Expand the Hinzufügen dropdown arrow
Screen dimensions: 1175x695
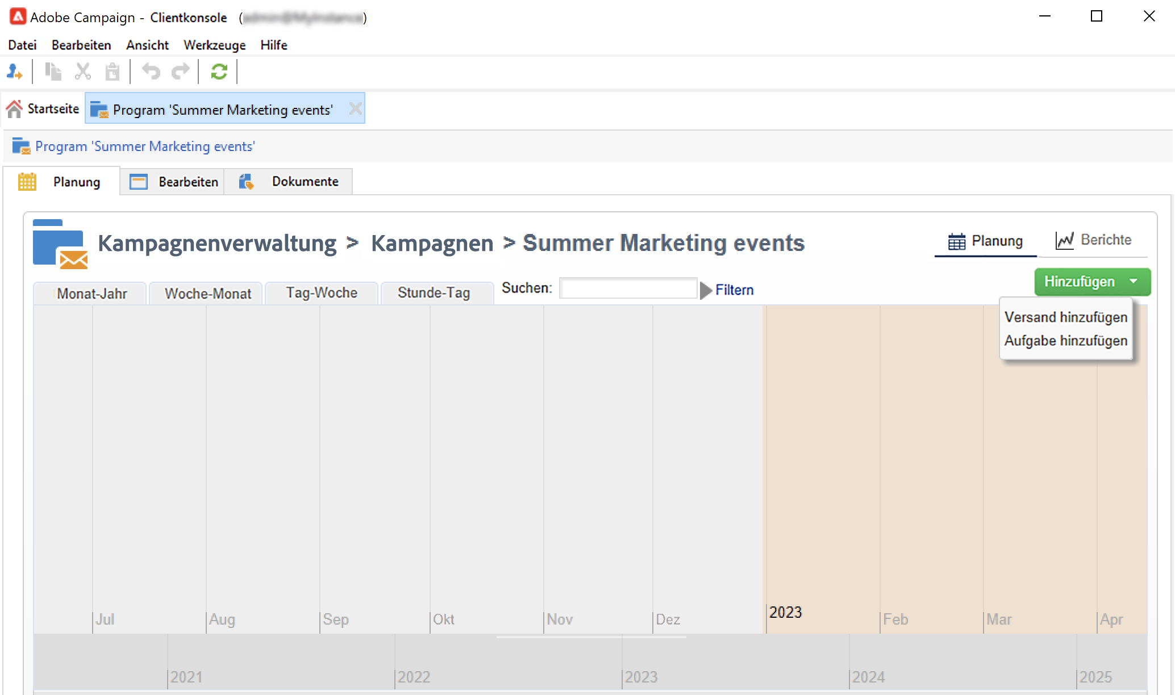pos(1134,282)
